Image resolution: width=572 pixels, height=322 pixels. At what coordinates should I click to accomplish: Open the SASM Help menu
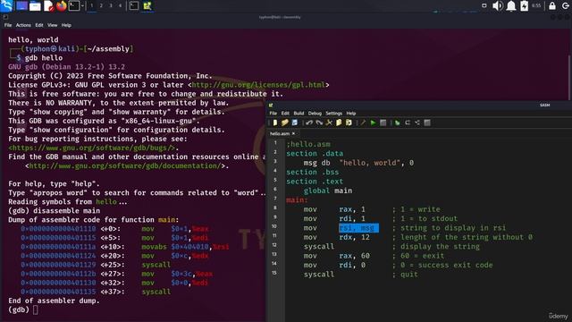coord(351,114)
